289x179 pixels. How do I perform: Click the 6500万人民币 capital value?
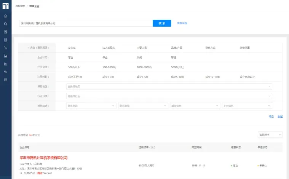click(147, 166)
